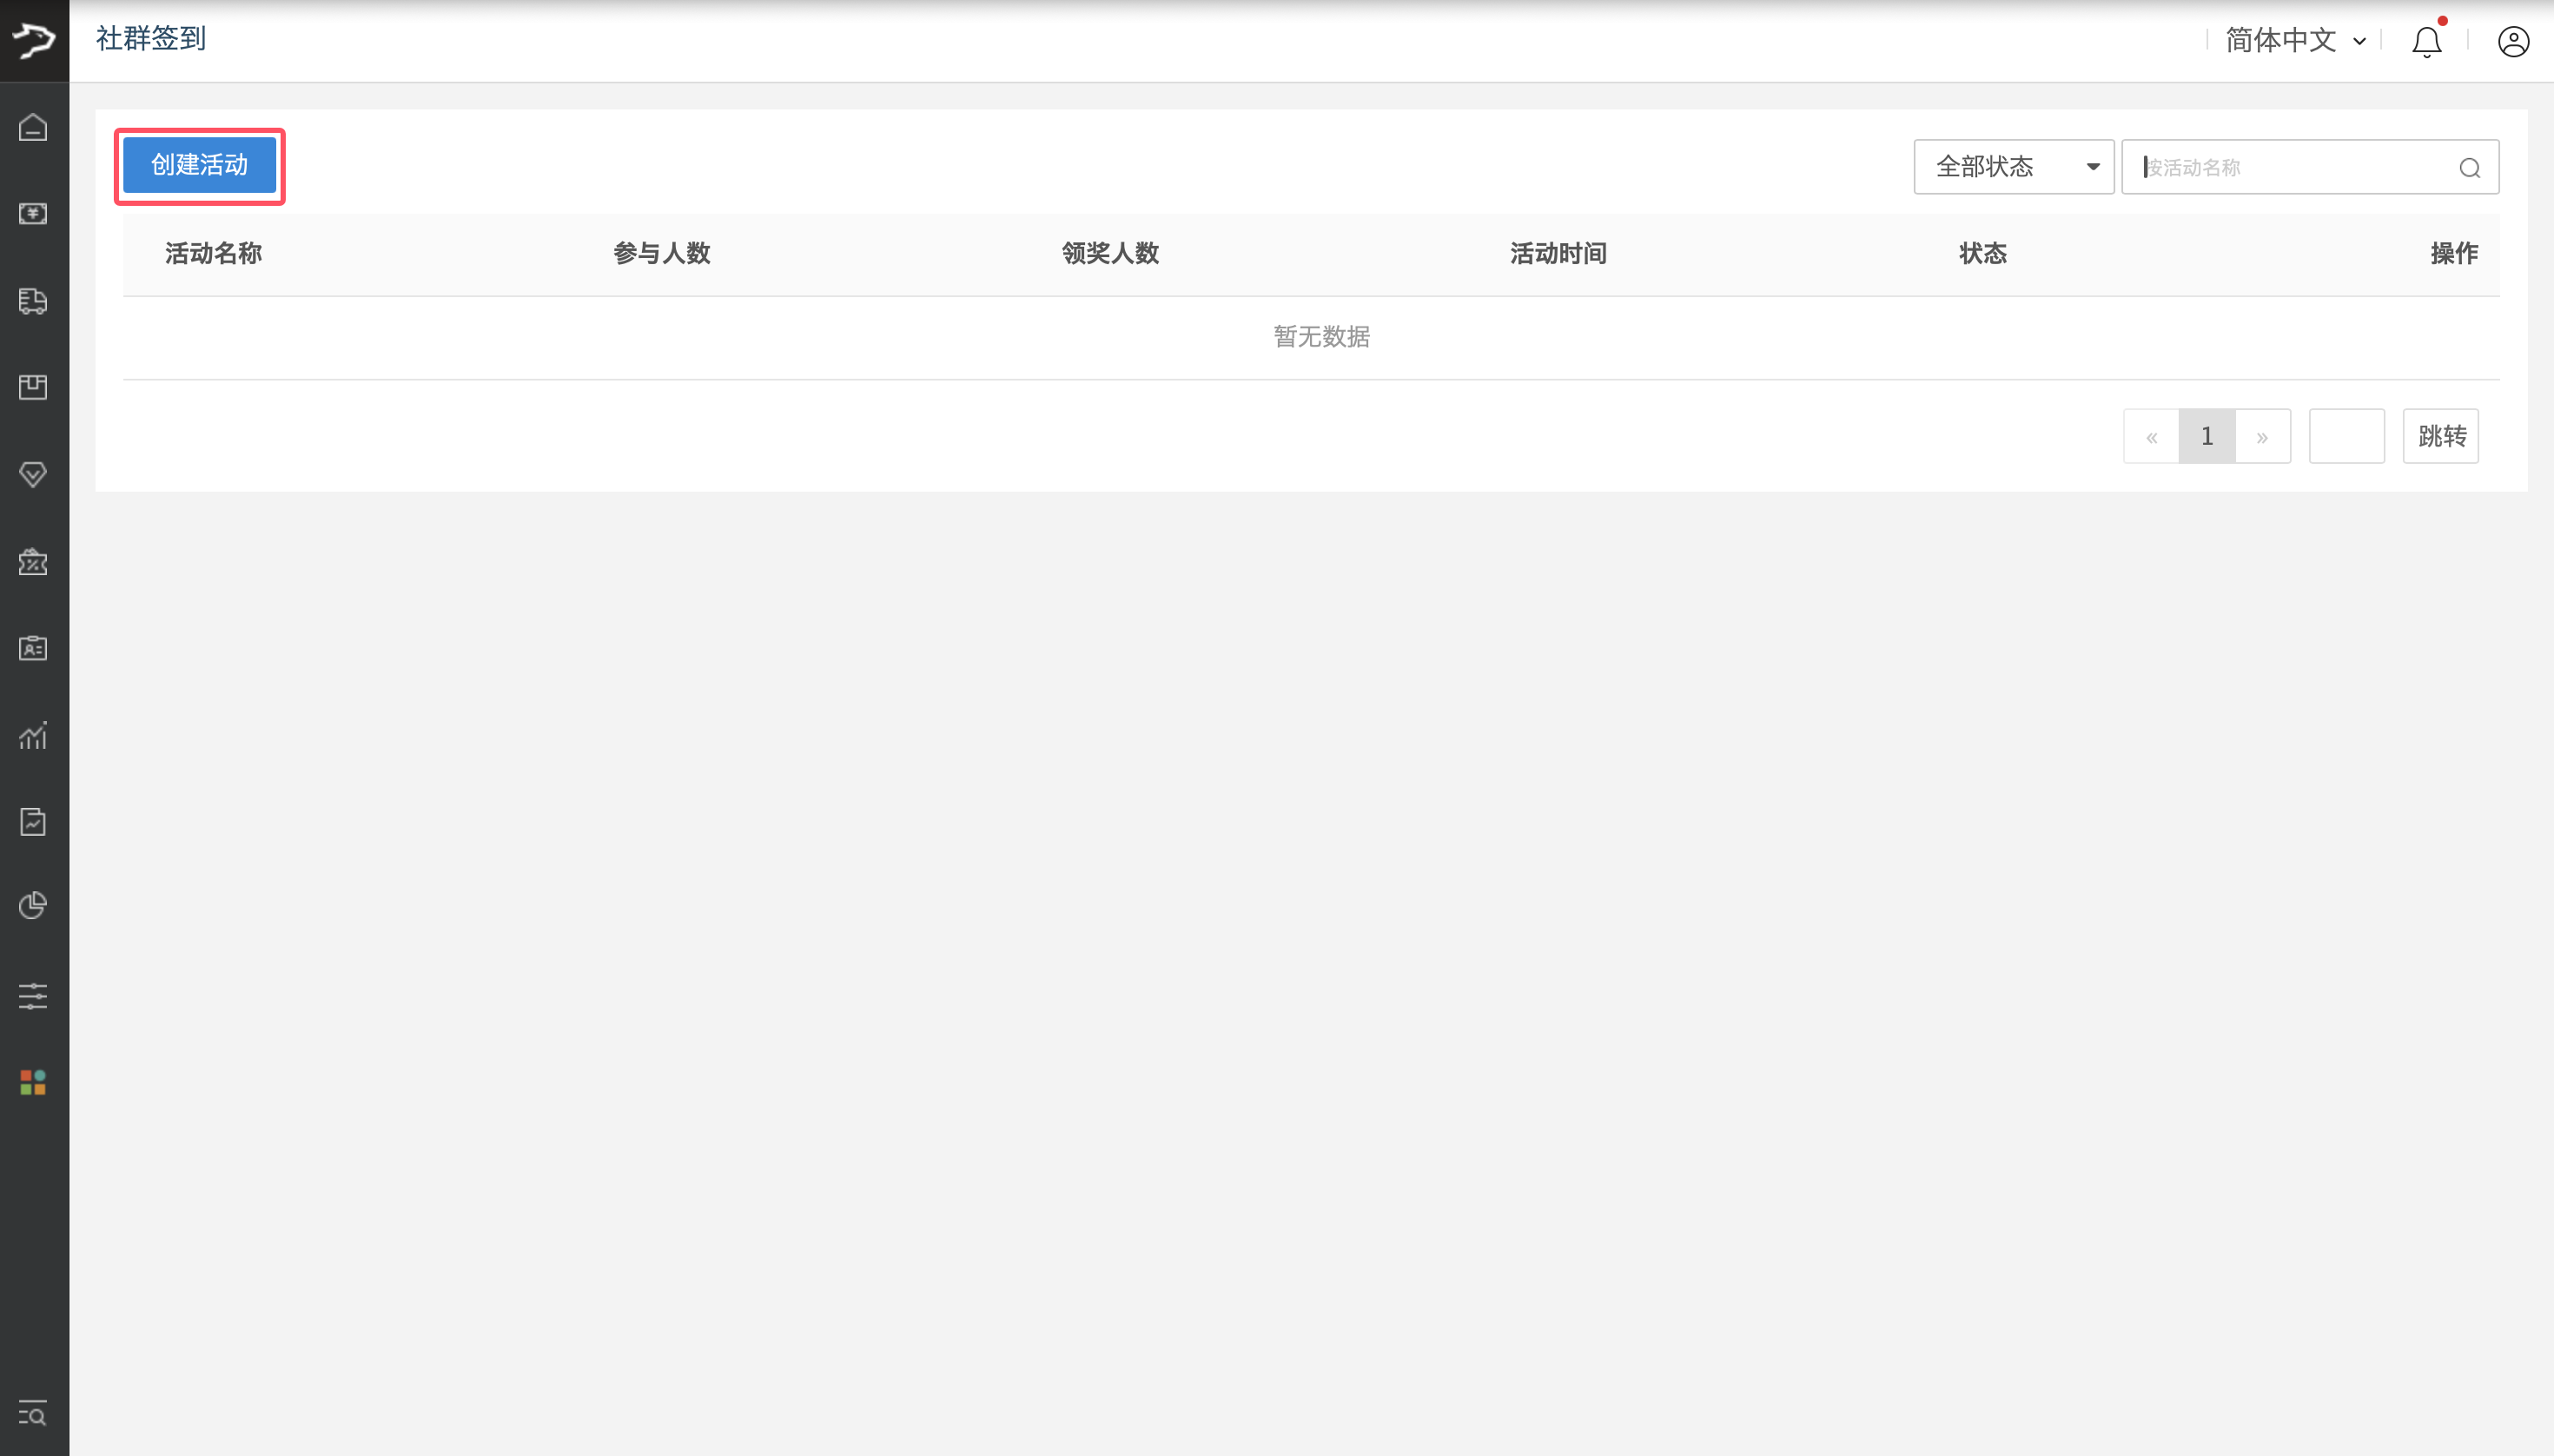Open the home icon in sidebar
2554x1456 pixels.
pos(33,128)
